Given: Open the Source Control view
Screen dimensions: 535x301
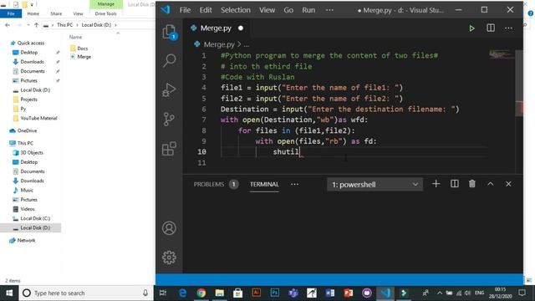Looking at the screenshot, I should [x=169, y=120].
